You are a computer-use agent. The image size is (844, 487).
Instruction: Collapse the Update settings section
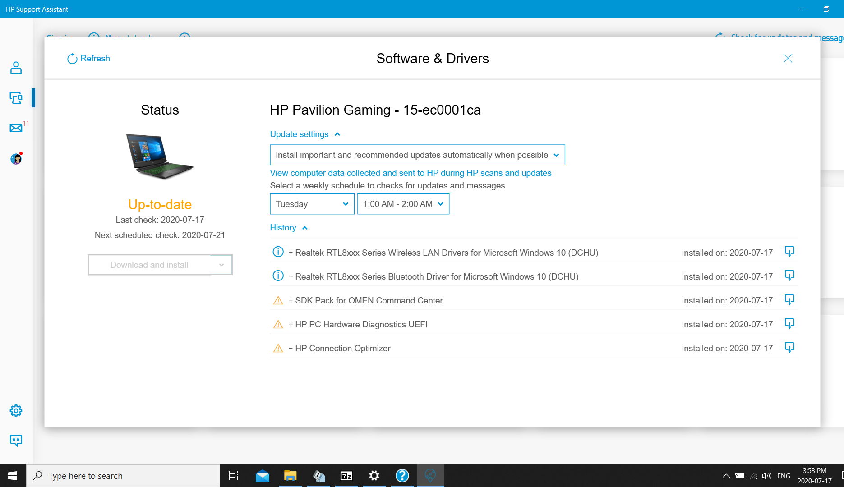337,134
